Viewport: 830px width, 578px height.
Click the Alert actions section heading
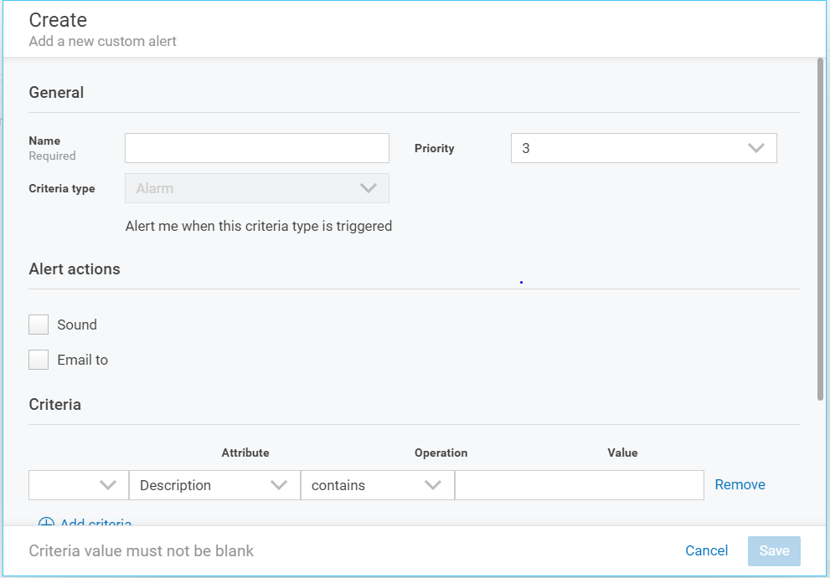coord(74,269)
